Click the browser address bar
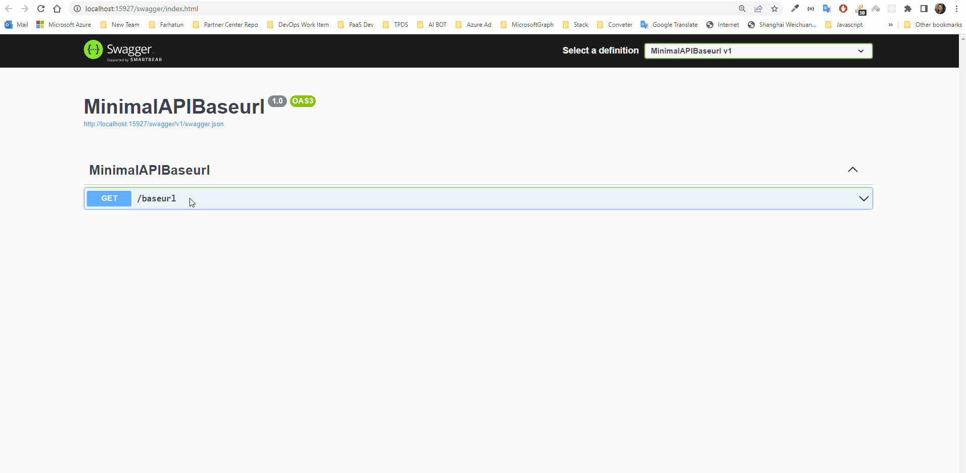Screen dimensions: 966x473 click(x=354, y=9)
